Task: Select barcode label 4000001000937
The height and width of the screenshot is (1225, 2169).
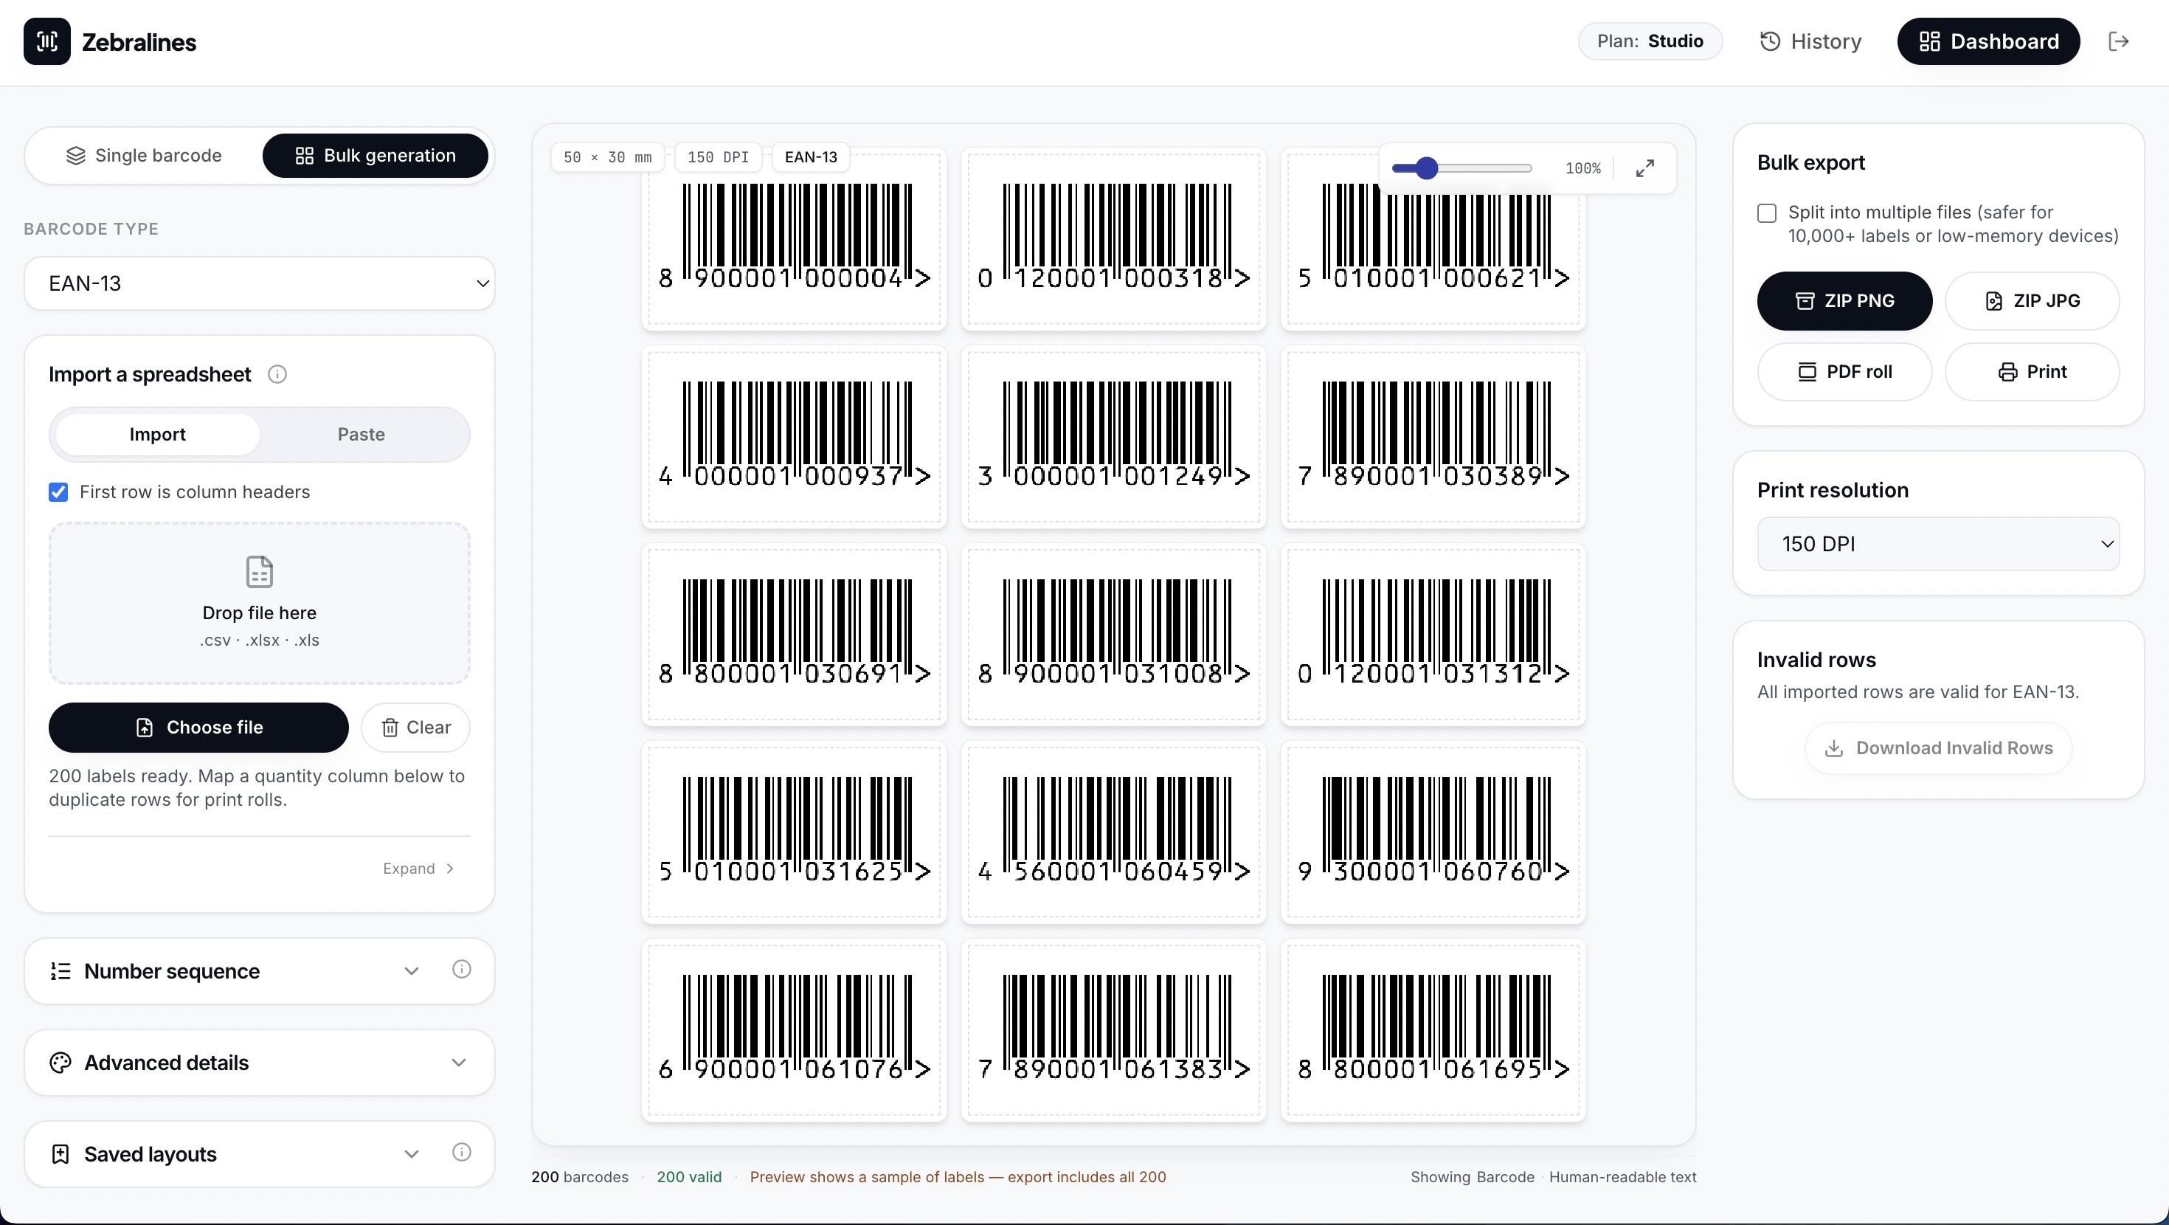Action: click(794, 438)
